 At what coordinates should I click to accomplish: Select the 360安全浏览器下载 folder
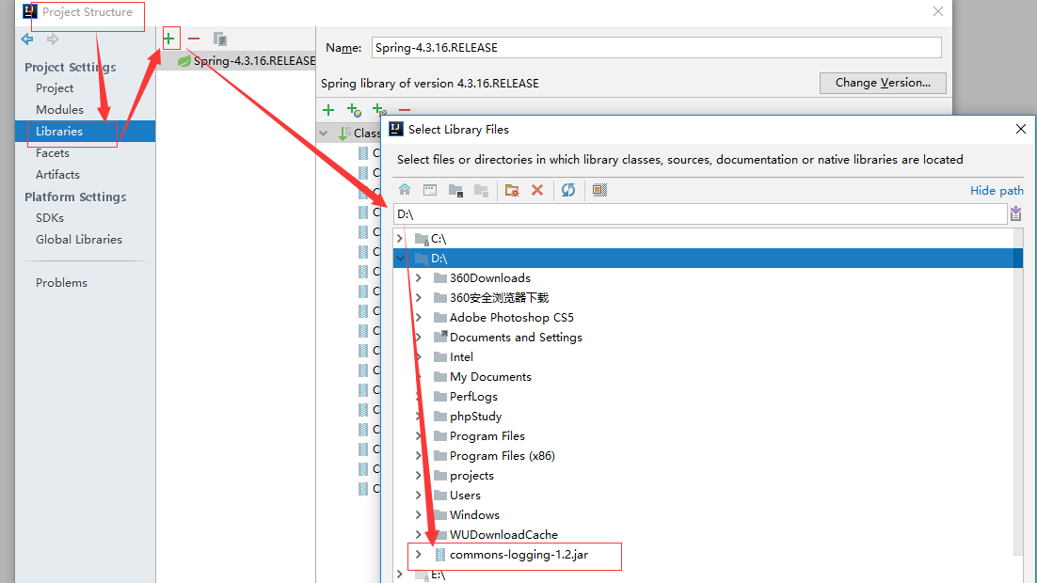click(499, 298)
